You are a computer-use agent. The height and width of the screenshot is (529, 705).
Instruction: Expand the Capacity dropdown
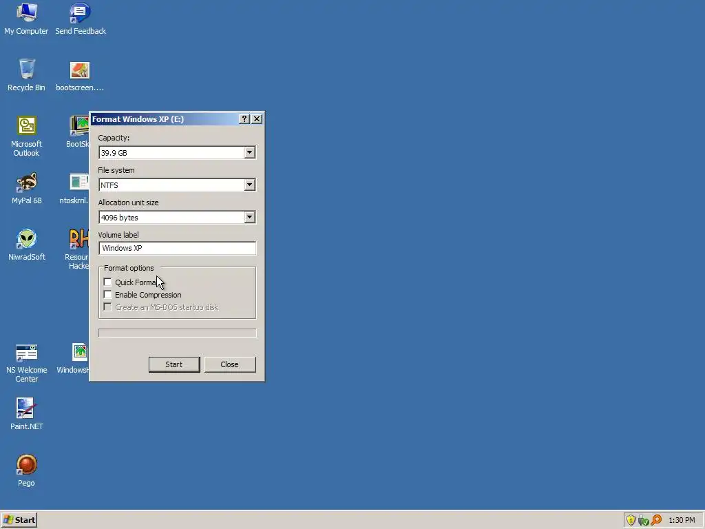pos(249,152)
